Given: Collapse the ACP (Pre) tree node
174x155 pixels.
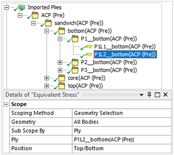Looking at the screenshot, I should tap(20, 15).
